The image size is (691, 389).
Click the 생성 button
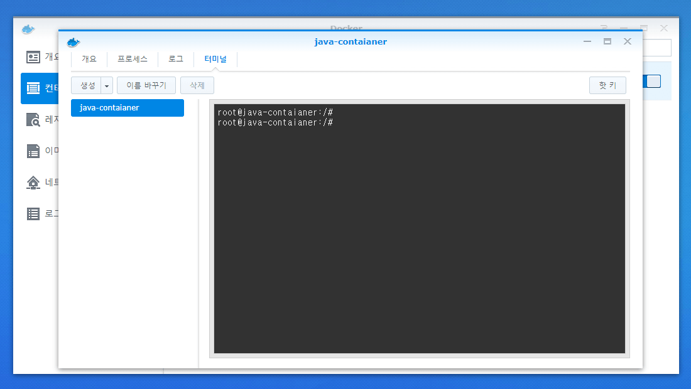tap(87, 85)
